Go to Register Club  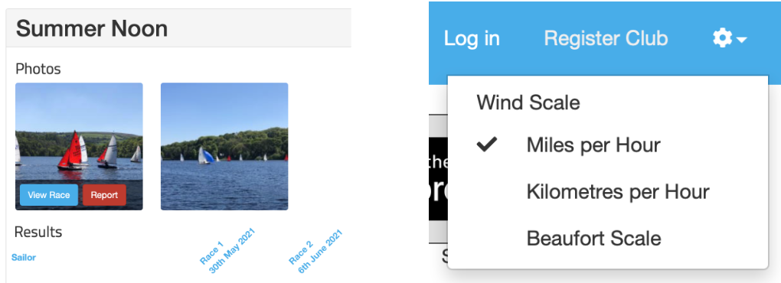[x=606, y=38]
